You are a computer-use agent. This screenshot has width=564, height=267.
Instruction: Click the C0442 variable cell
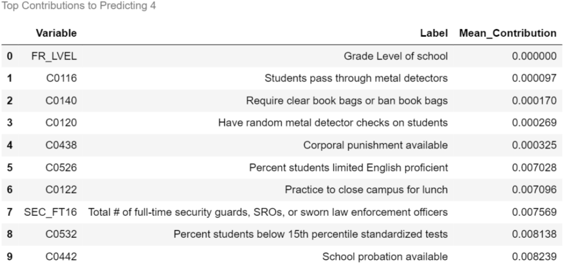[61, 257]
